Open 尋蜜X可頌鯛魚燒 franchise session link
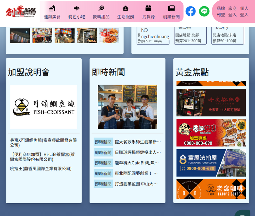Image resolution: width=255 pixels, height=216 pixels. (x=43, y=143)
